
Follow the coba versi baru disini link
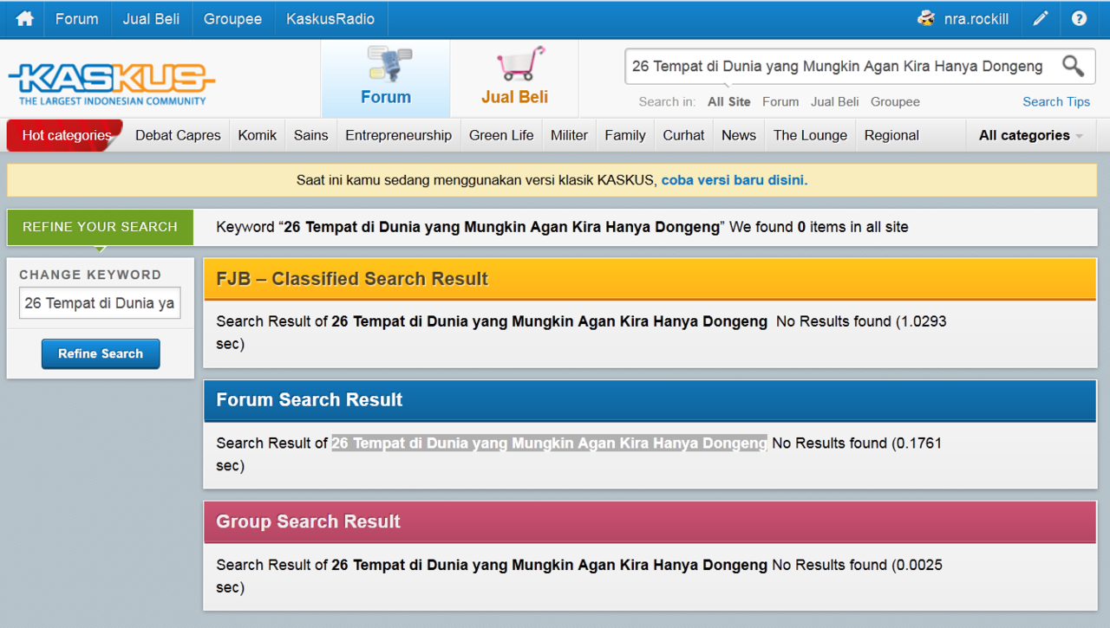[735, 180]
